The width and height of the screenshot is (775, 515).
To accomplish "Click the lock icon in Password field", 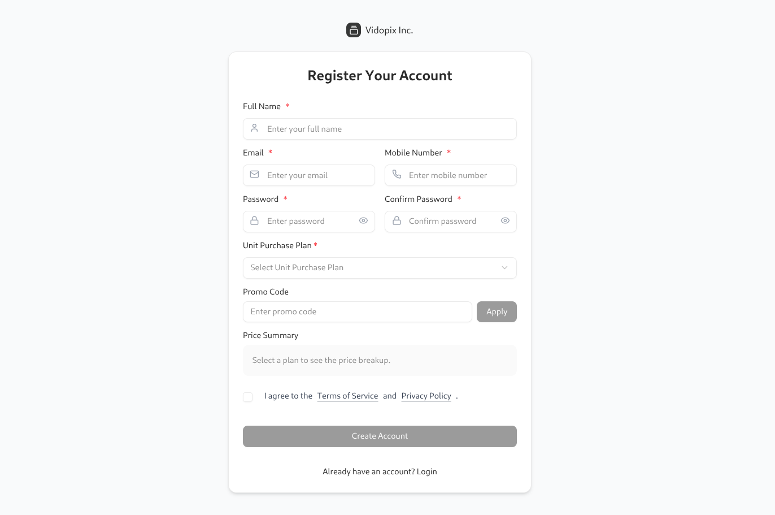I will pos(254,221).
